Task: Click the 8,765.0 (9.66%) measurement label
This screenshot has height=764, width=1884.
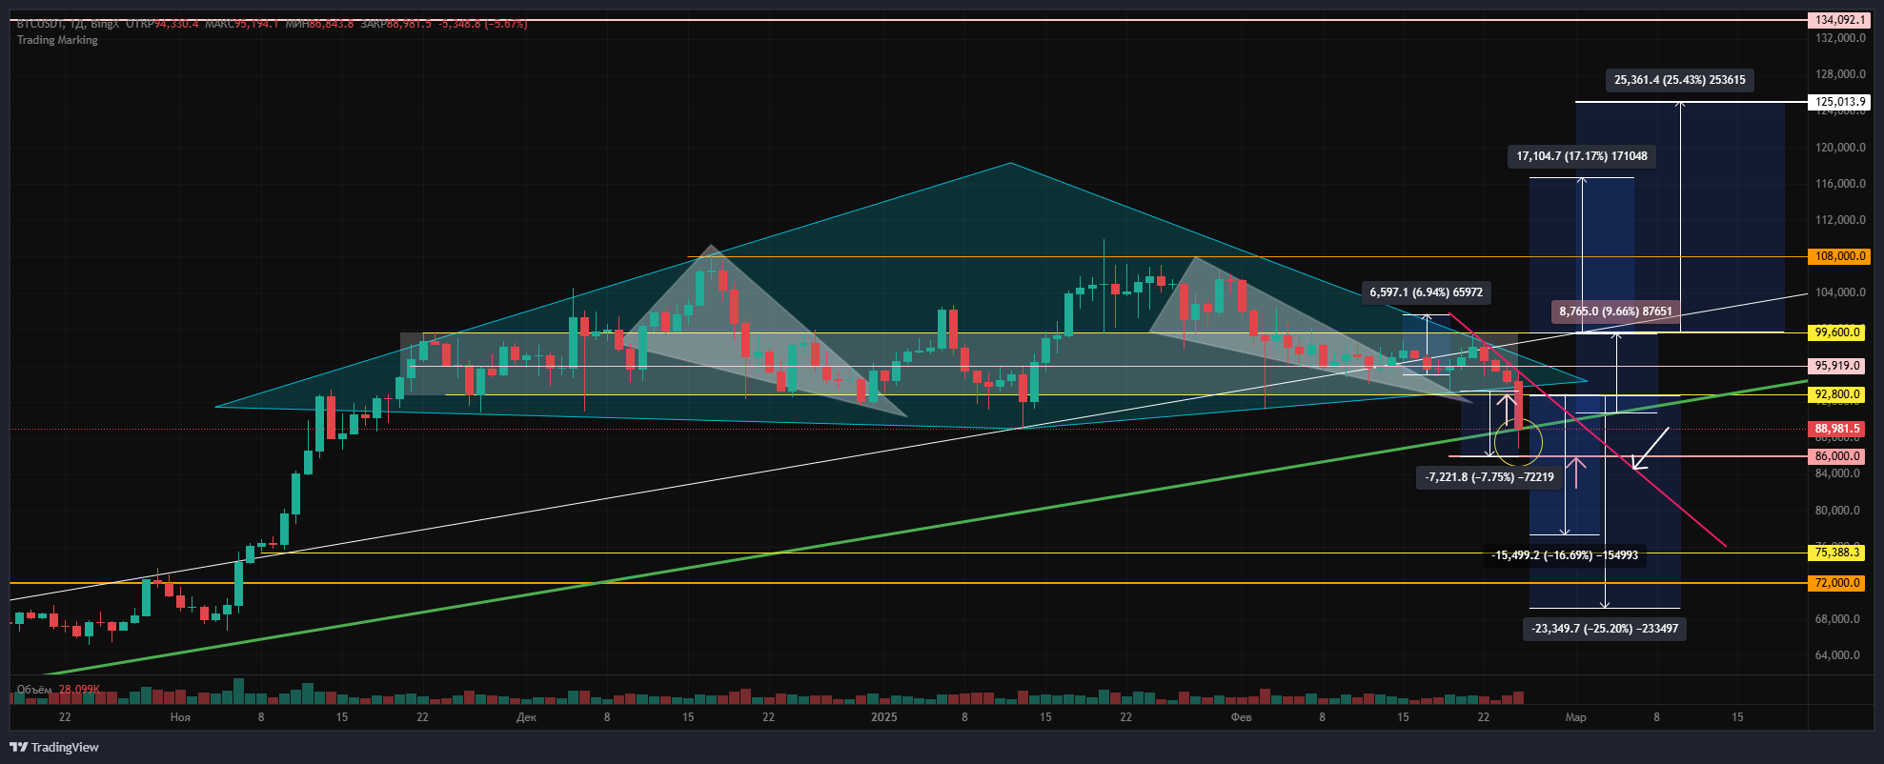Action: [1615, 312]
